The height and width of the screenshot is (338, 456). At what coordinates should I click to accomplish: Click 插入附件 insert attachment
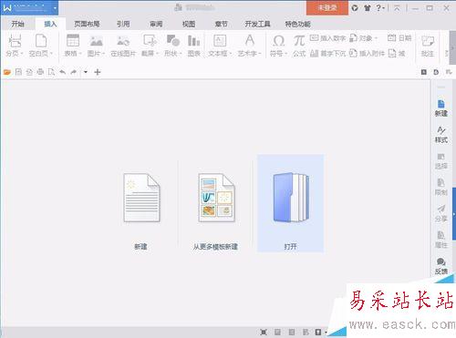pos(367,54)
